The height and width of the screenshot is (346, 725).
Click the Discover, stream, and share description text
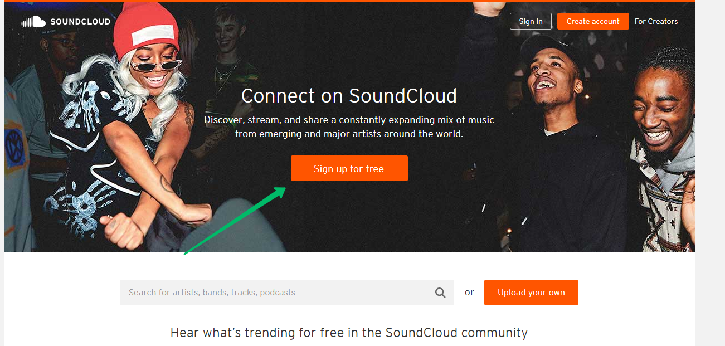click(x=349, y=126)
